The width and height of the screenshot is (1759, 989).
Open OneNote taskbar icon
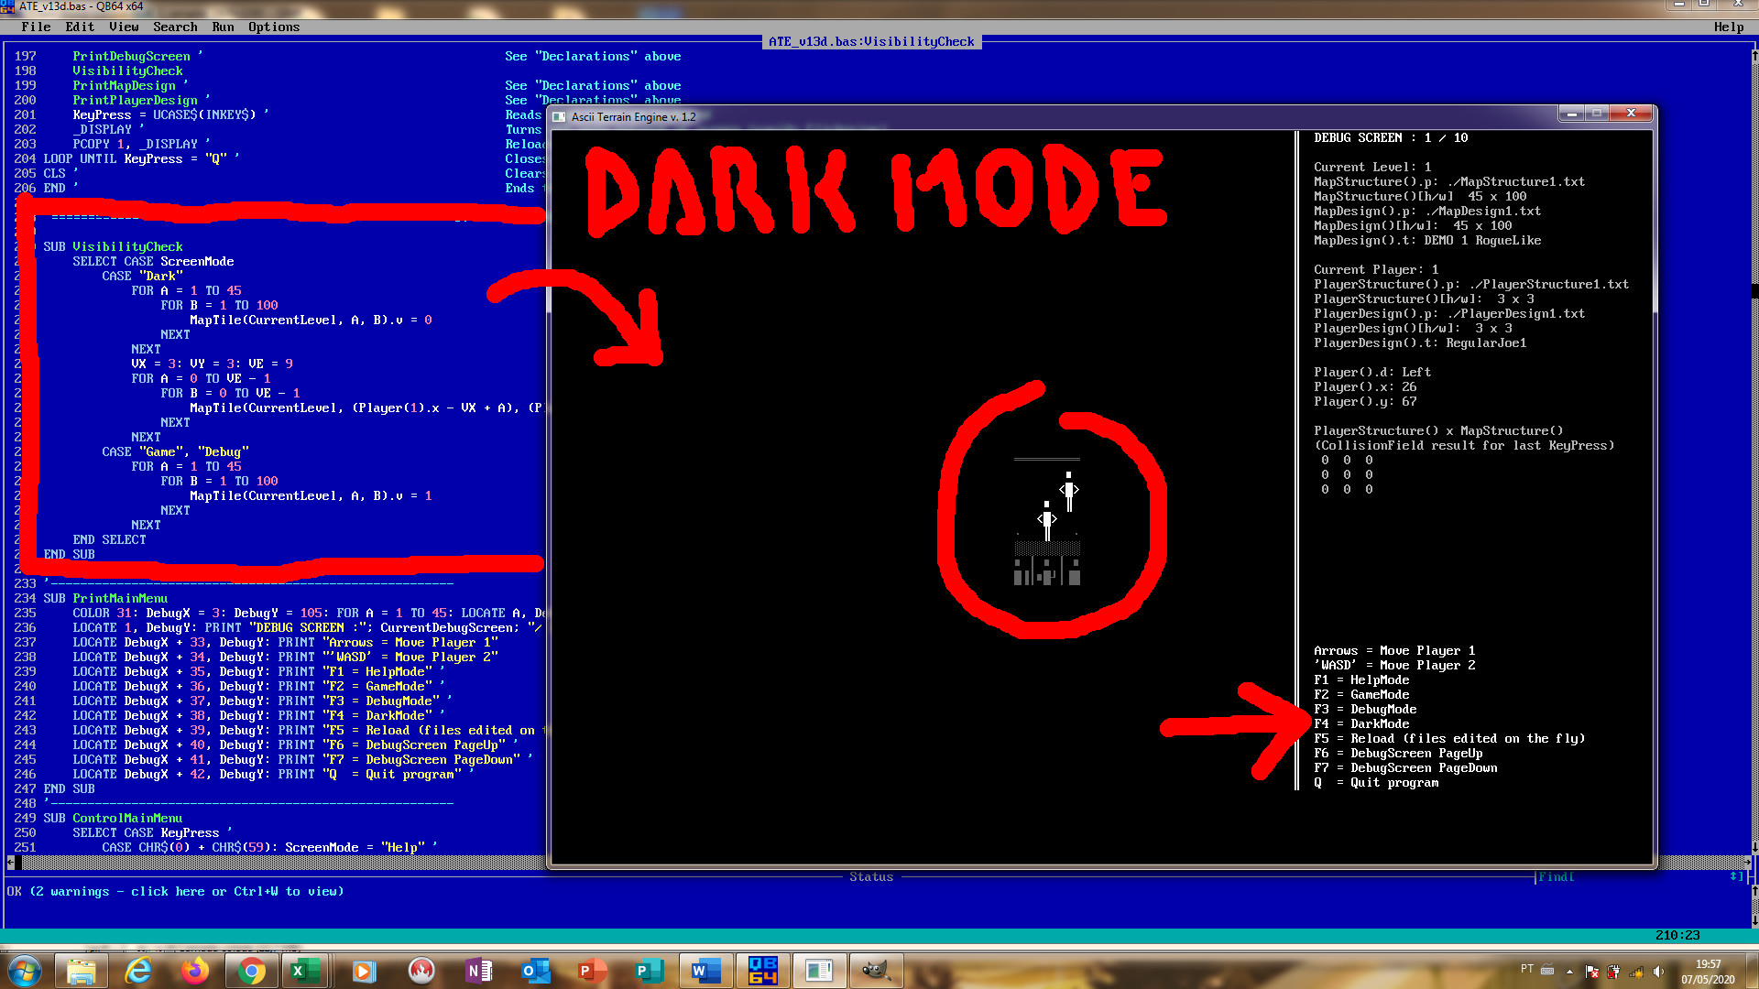[478, 971]
